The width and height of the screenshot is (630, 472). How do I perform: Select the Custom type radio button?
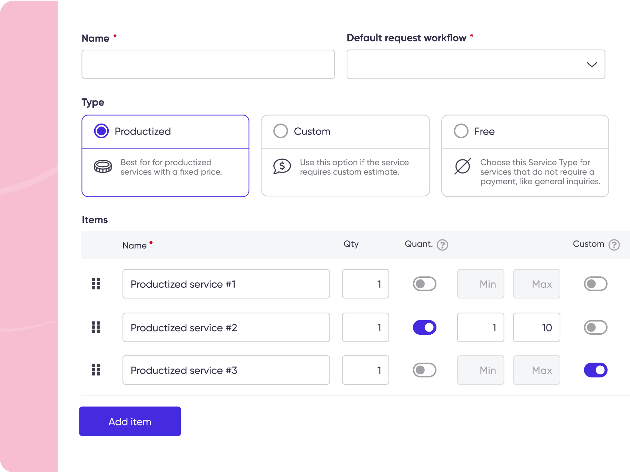coord(280,131)
